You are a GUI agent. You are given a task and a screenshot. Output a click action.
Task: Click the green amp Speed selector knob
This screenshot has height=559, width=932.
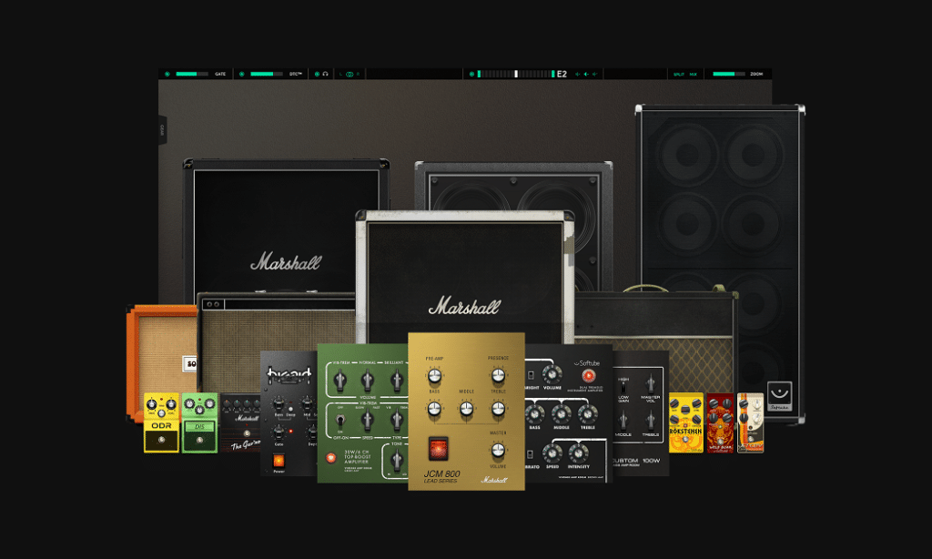tap(368, 420)
